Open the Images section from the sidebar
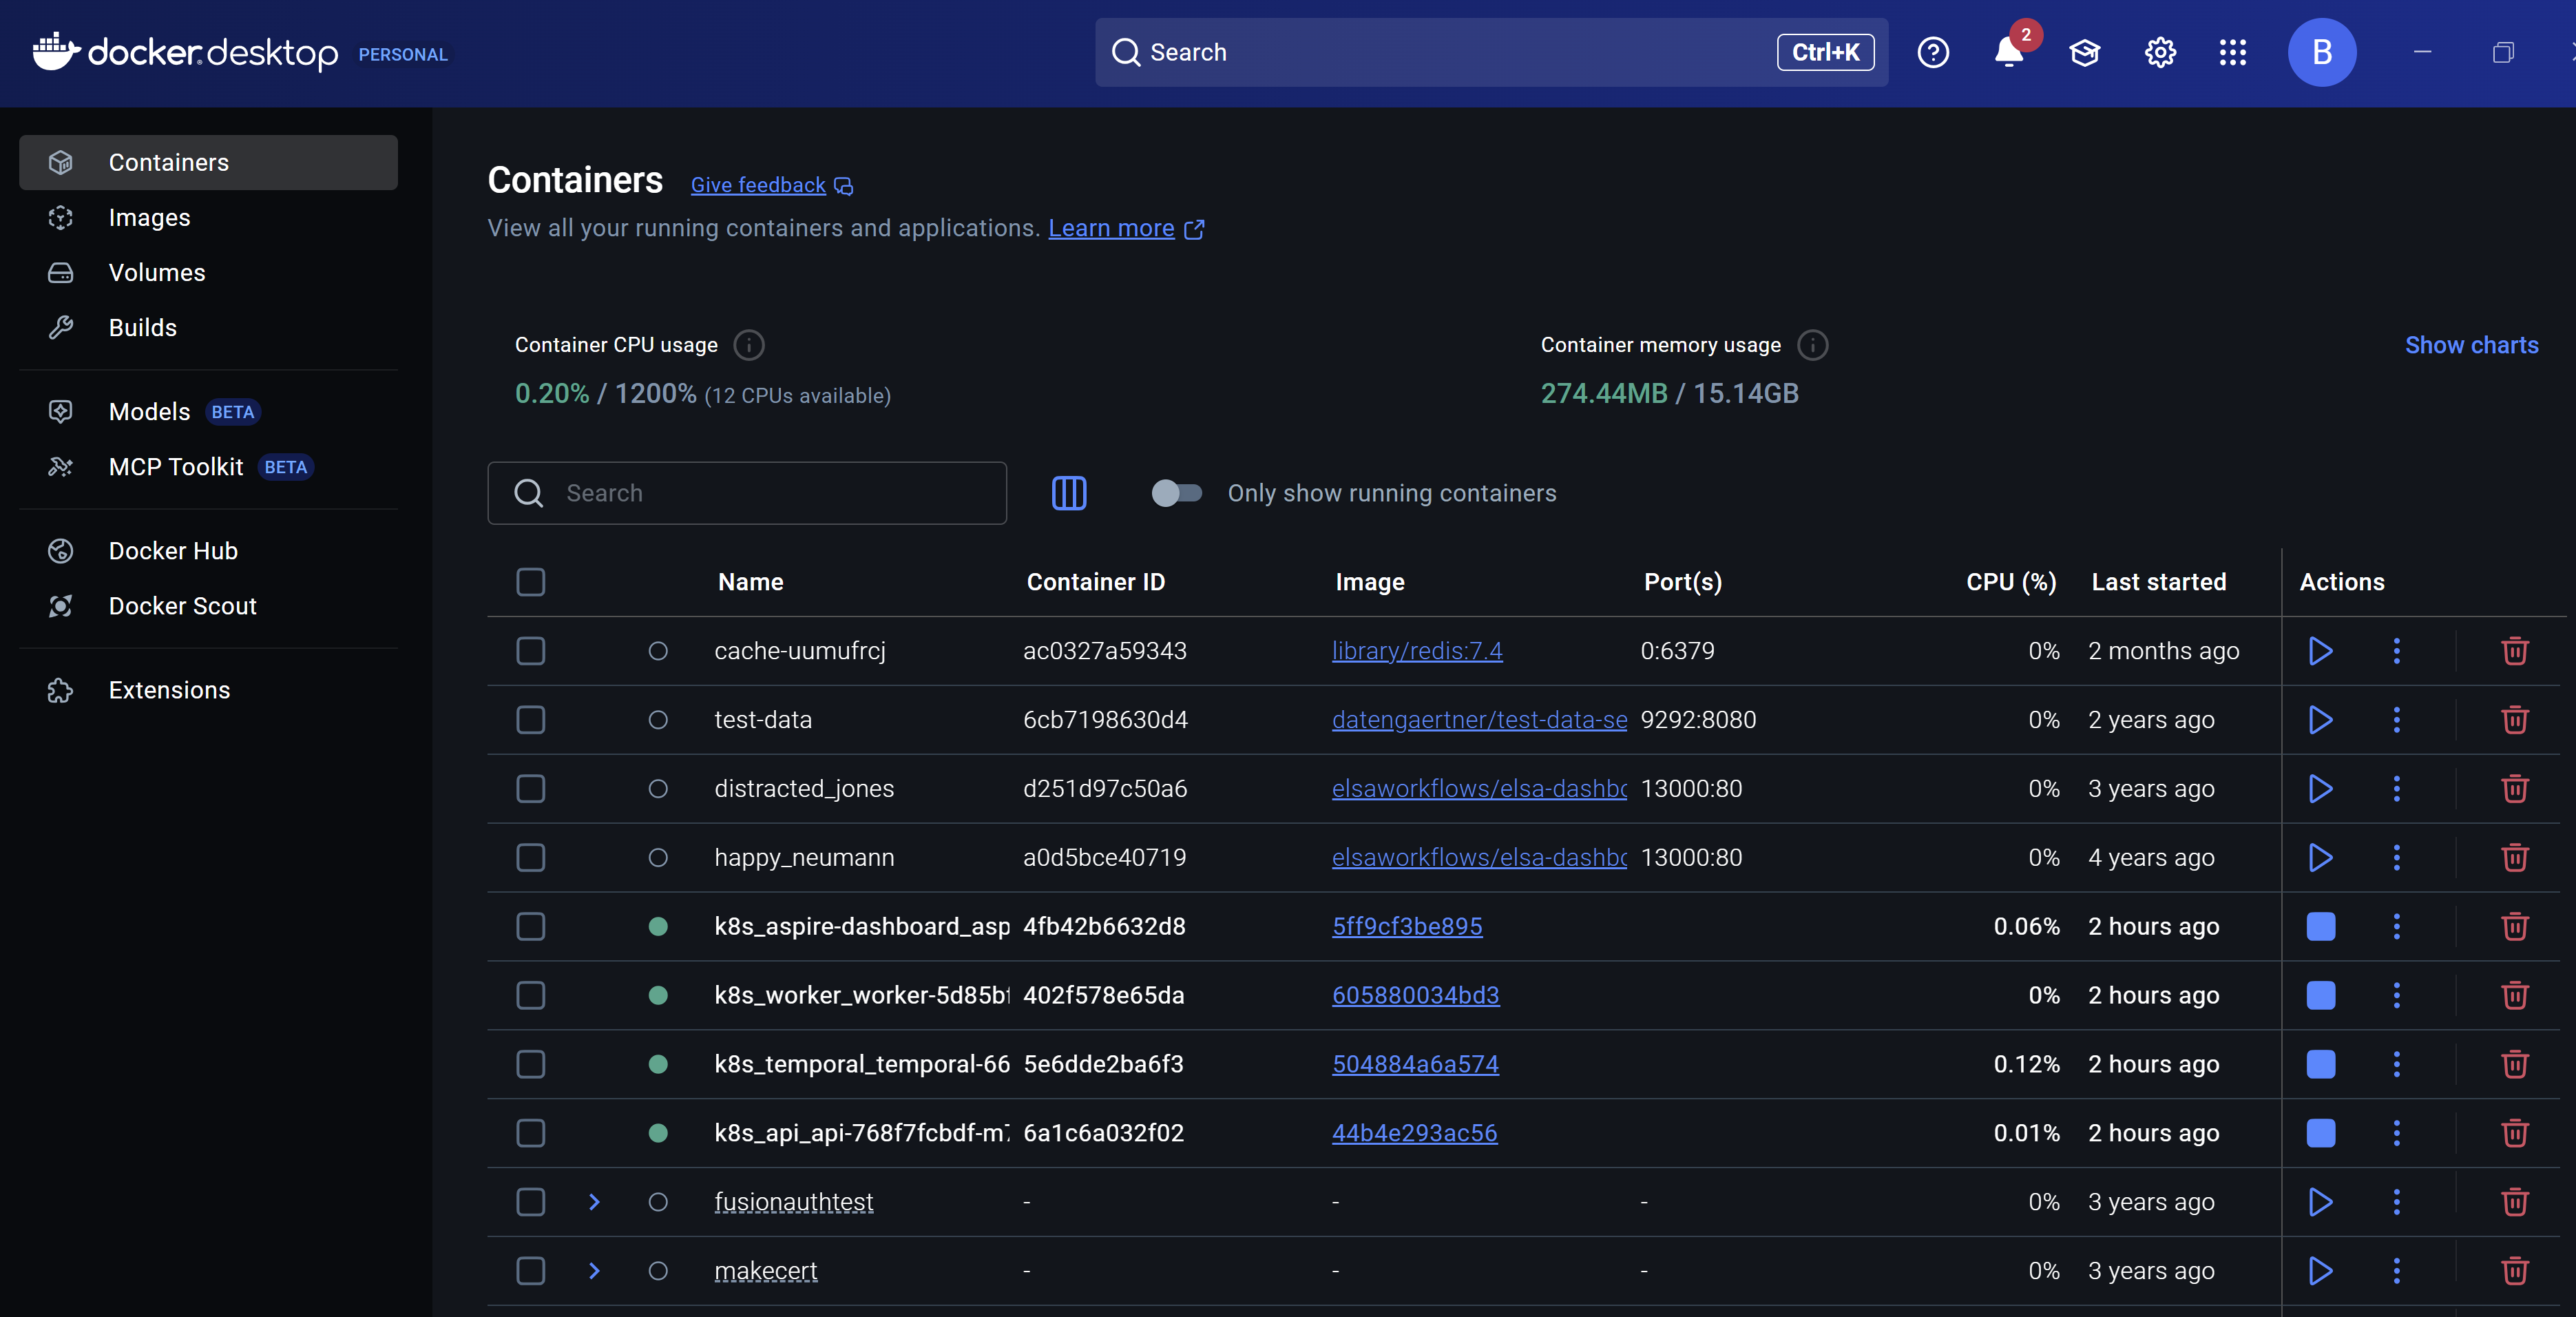 tap(149, 217)
